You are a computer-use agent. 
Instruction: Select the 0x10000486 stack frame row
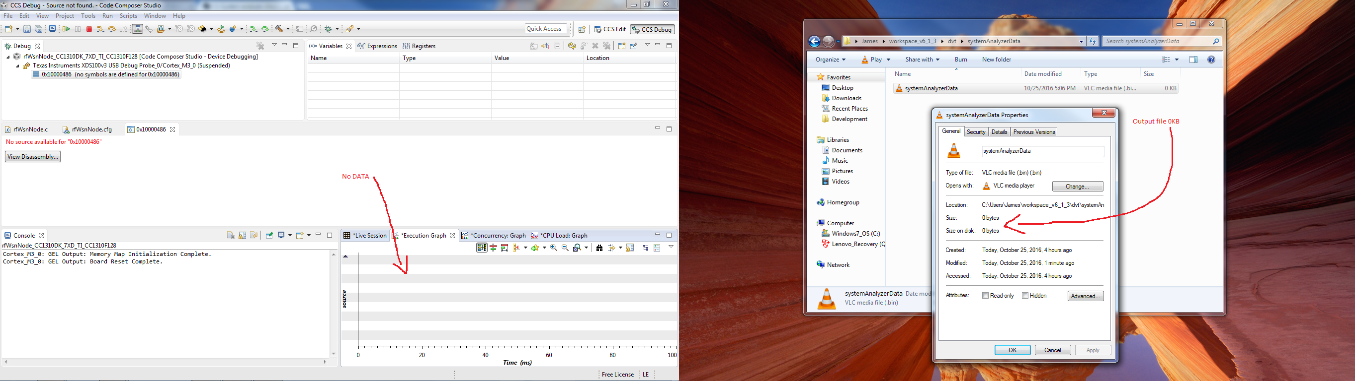[x=106, y=74]
